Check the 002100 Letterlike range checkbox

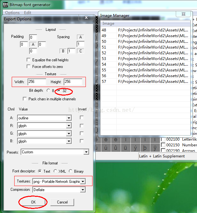click(163, 139)
